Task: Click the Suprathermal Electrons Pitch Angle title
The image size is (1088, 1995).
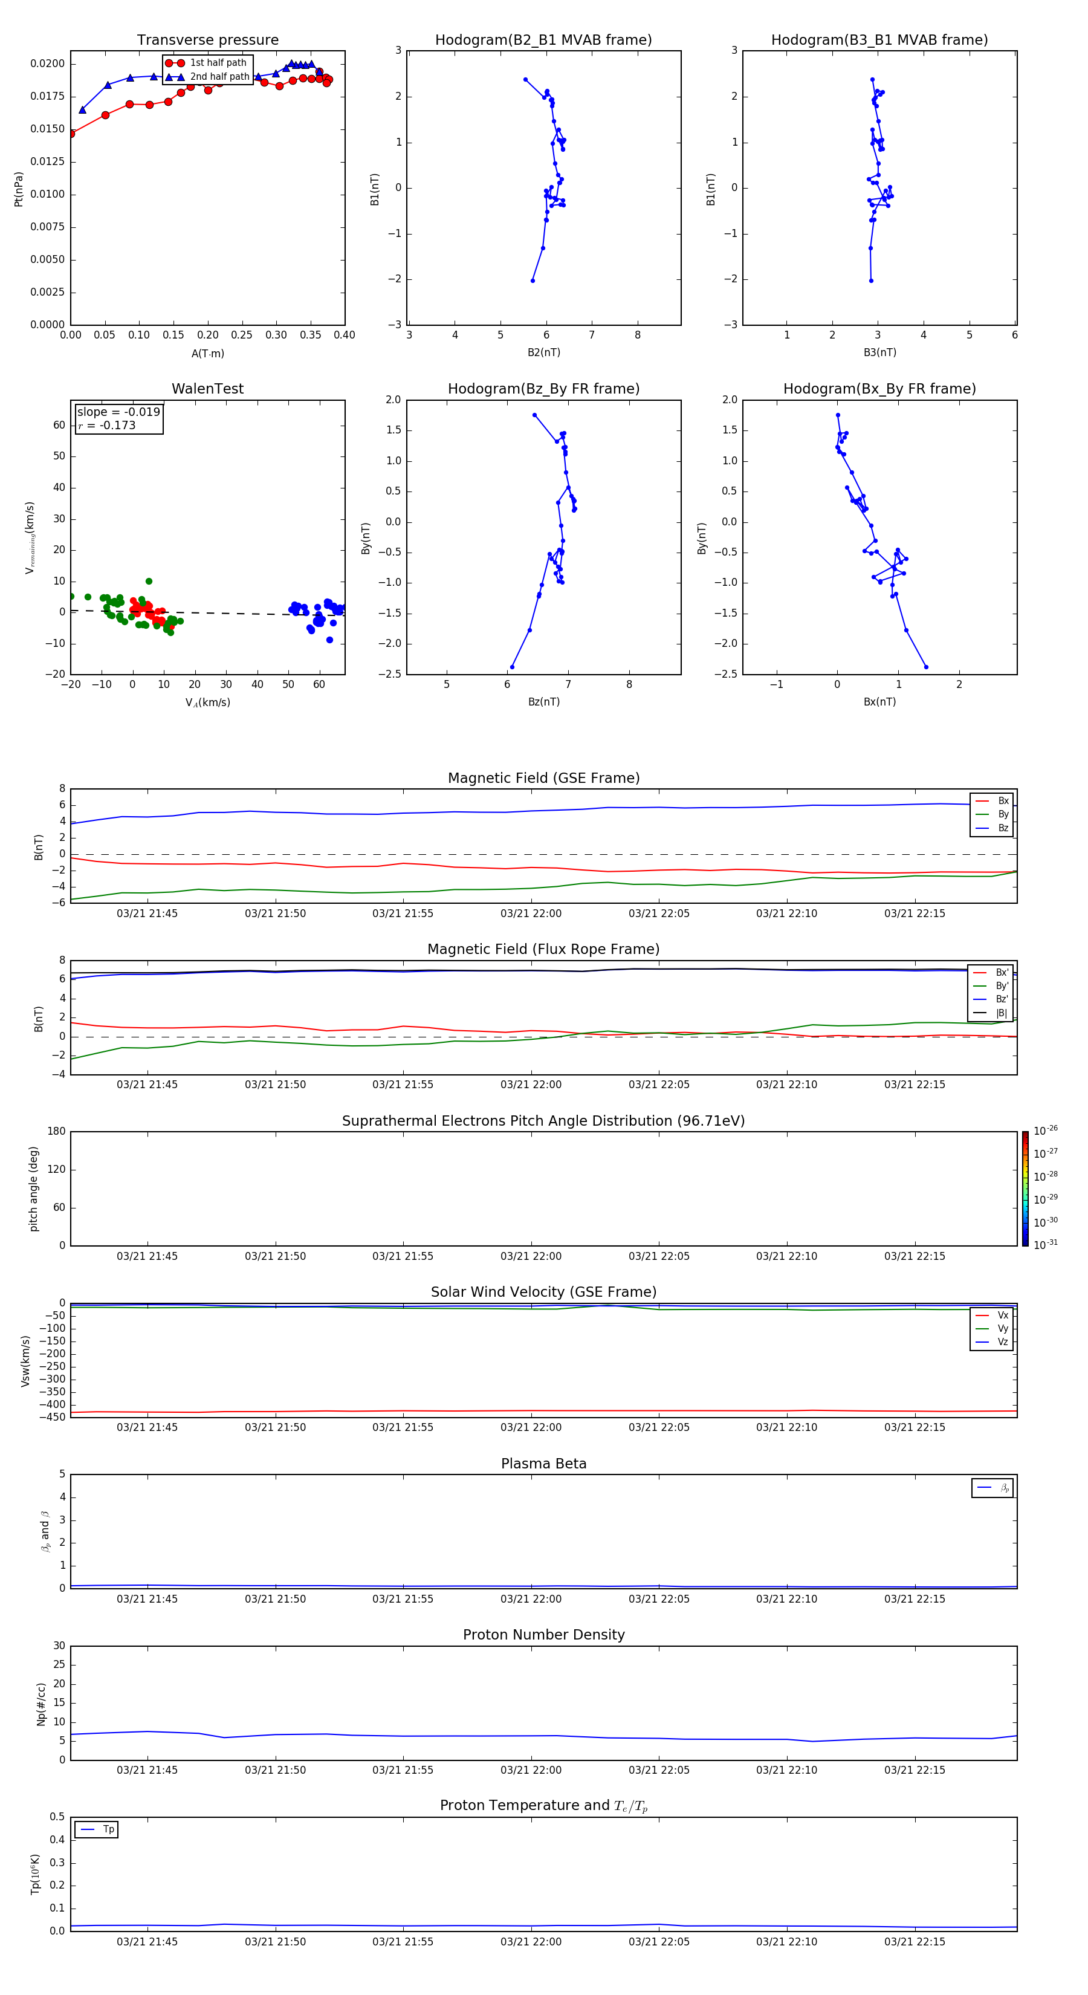Action: coord(543,1121)
